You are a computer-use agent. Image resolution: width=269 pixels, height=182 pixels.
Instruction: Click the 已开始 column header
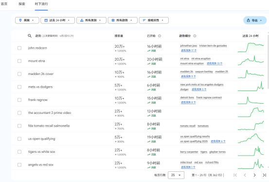coord(151,36)
